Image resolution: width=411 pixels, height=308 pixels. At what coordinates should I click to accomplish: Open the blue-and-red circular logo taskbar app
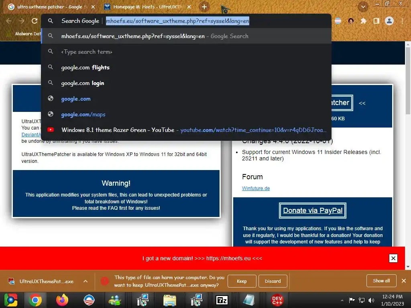point(89,300)
